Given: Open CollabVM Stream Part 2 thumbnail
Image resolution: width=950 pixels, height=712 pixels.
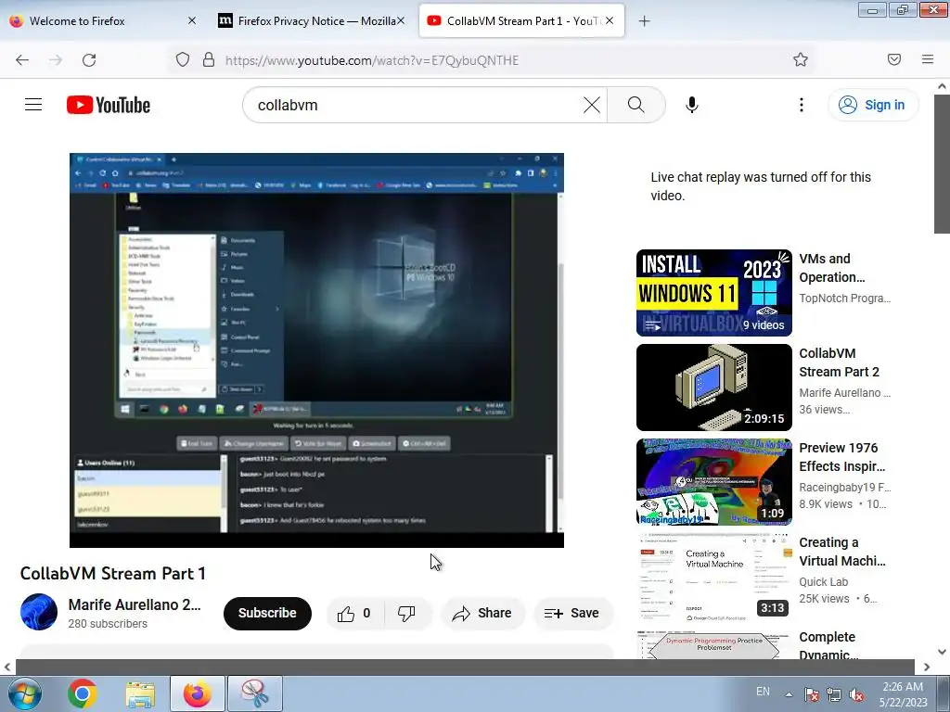Looking at the screenshot, I should coord(713,388).
